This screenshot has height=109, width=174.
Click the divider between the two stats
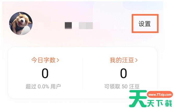click(x=83, y=74)
